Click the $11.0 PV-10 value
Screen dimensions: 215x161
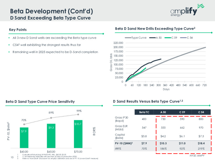182,143
